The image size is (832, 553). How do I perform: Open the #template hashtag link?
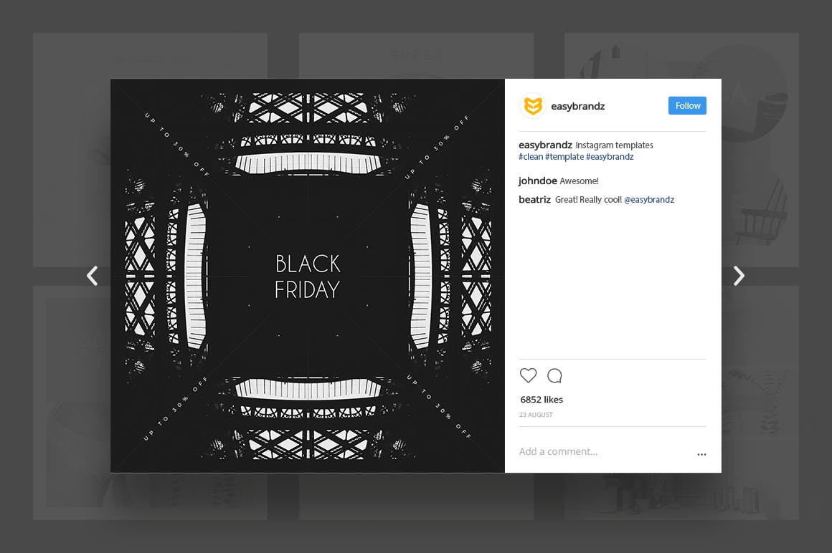[x=564, y=156]
